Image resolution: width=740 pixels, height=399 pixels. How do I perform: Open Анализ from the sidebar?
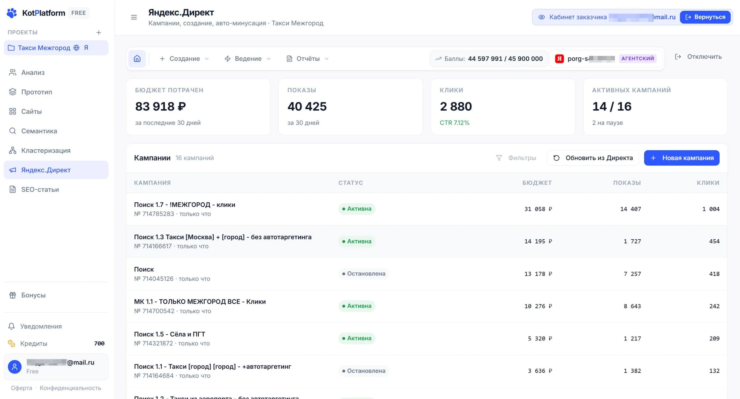point(56,72)
